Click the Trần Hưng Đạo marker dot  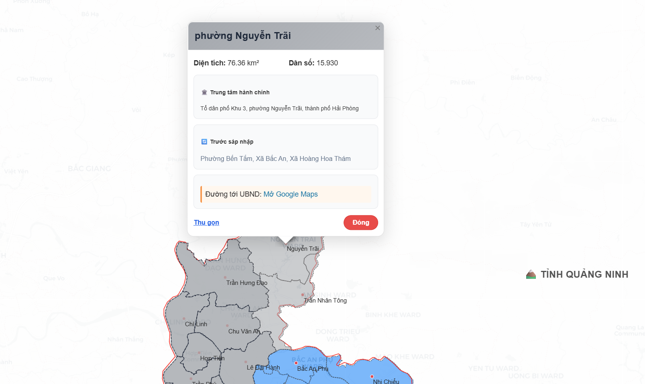point(225,277)
